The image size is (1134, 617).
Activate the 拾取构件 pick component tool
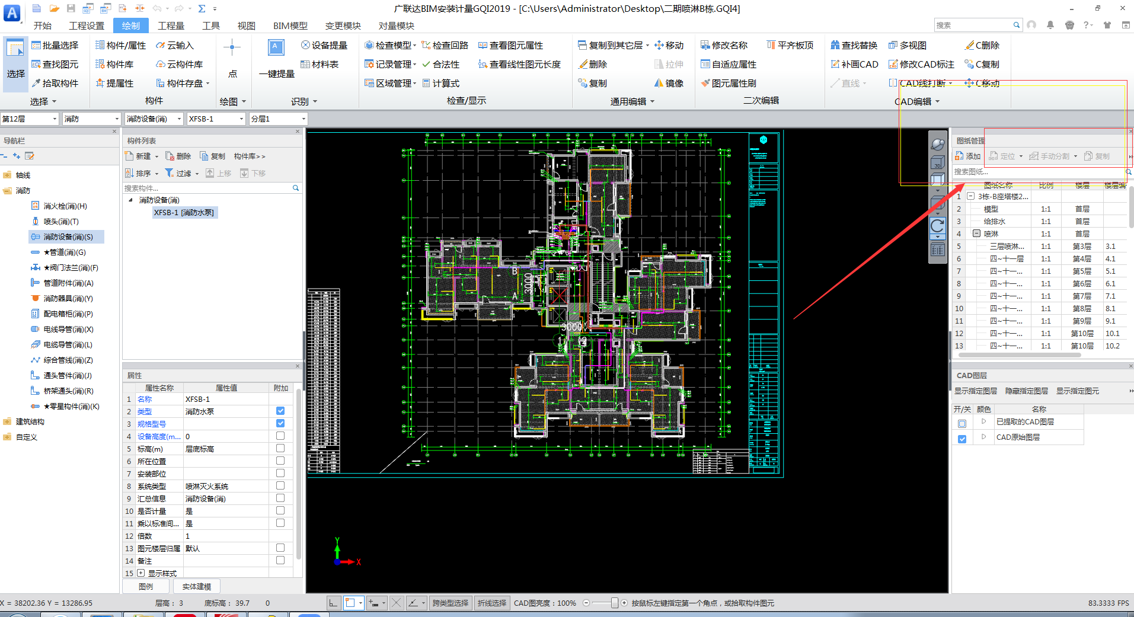pyautogui.click(x=55, y=84)
